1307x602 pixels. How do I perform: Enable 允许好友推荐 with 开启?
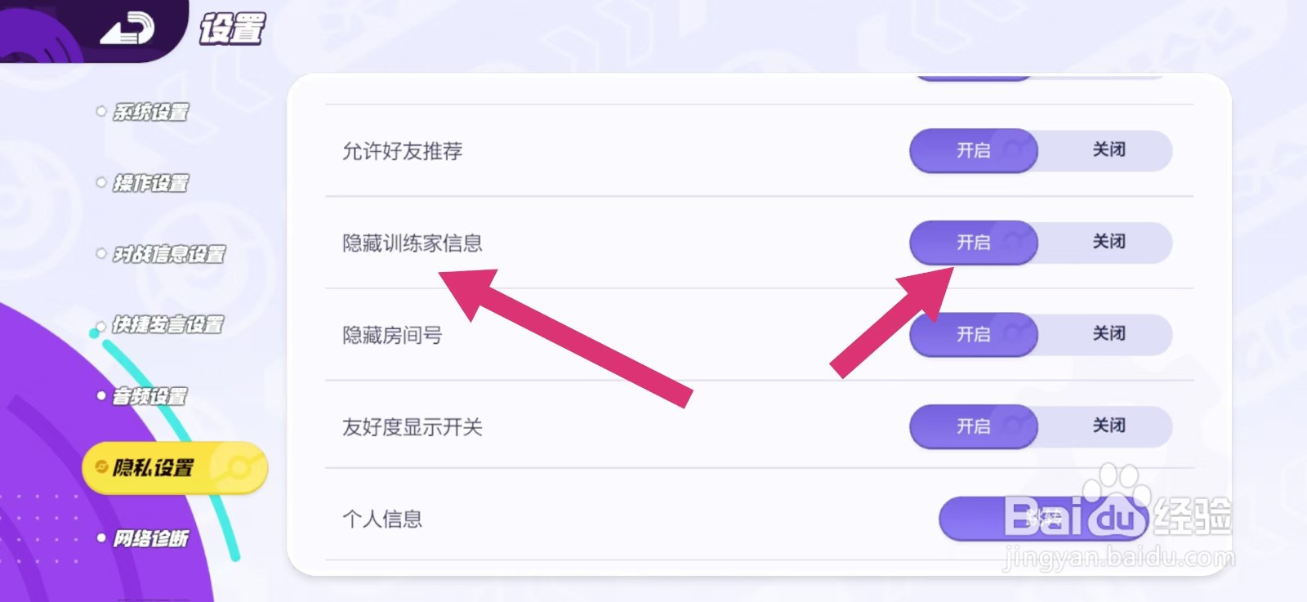coord(973,150)
